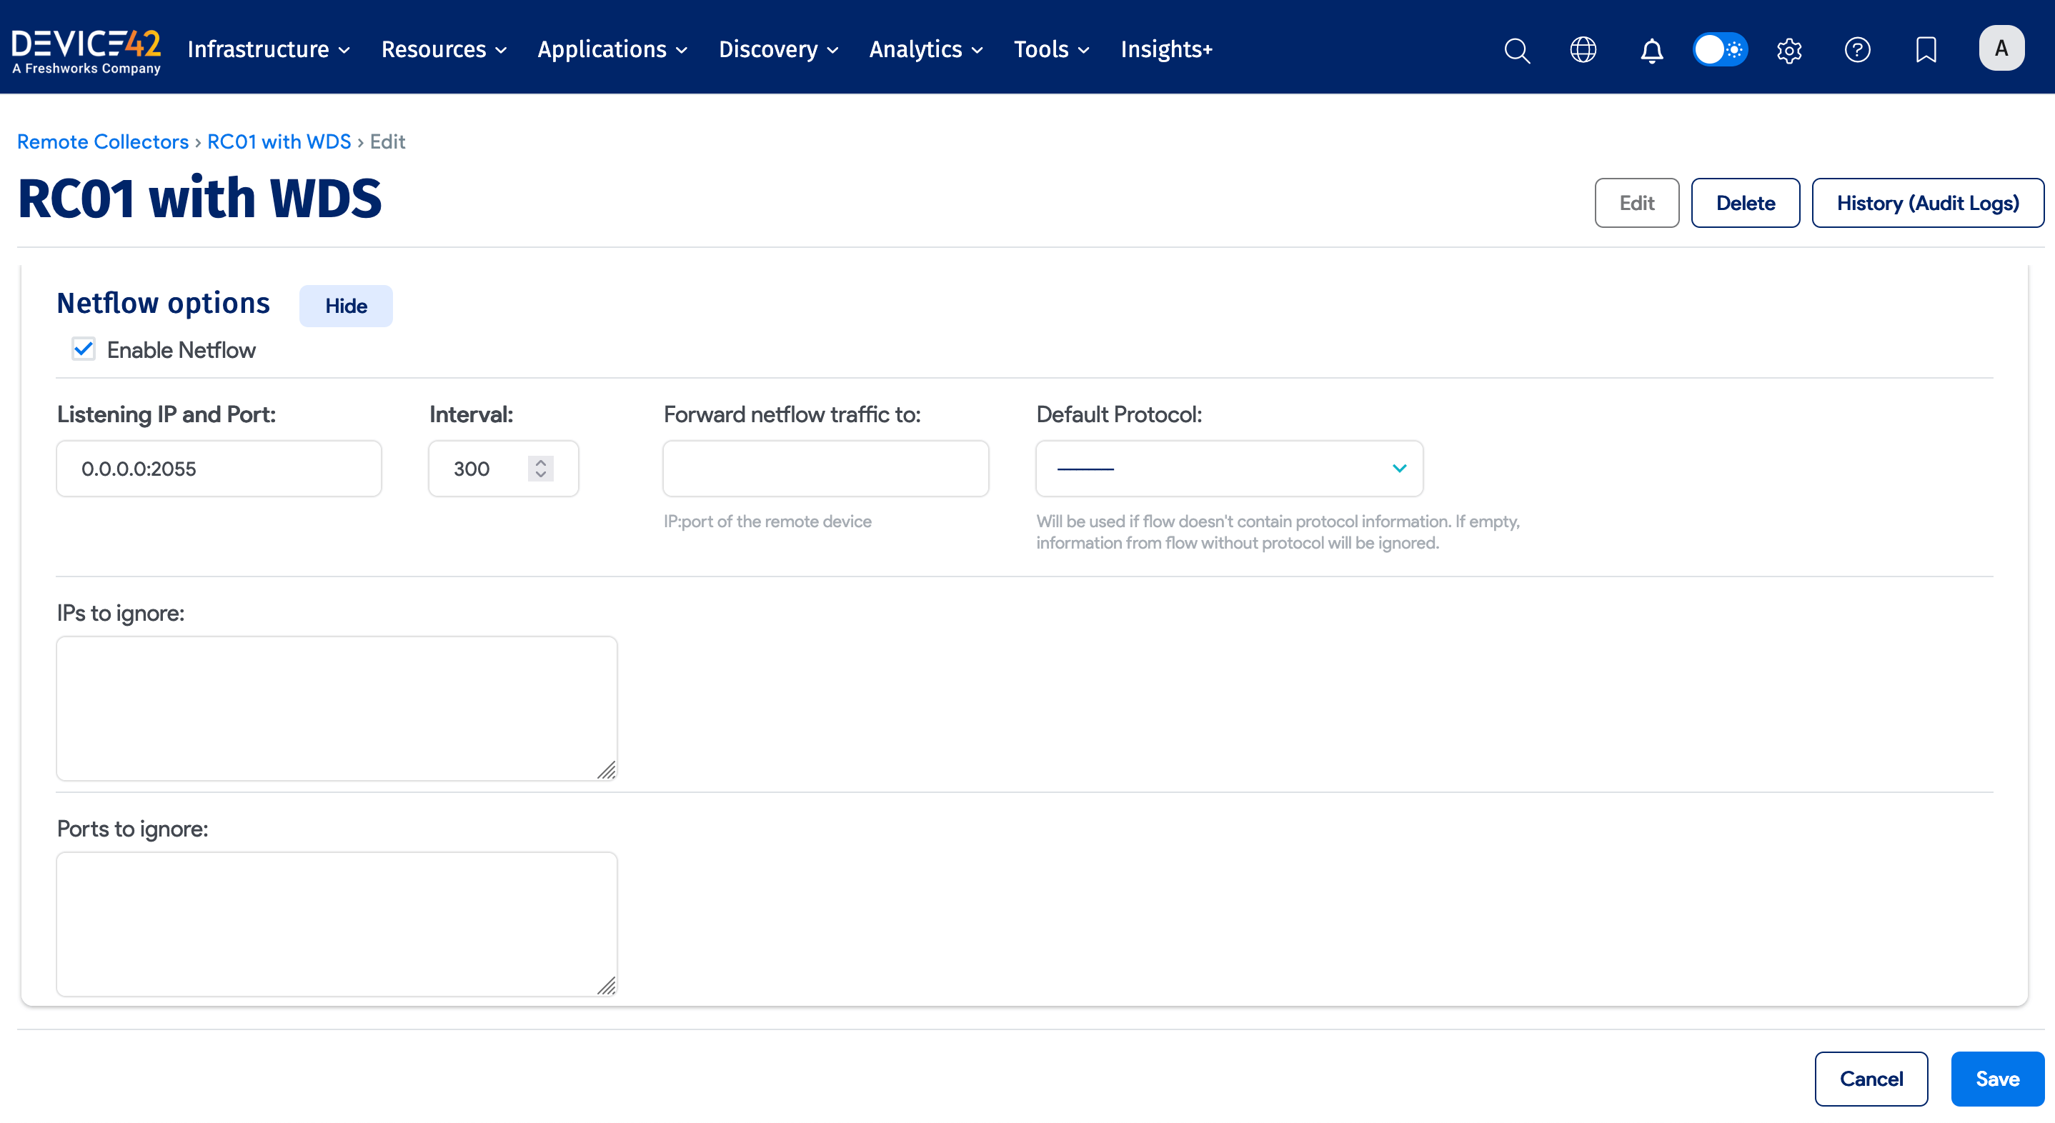The width and height of the screenshot is (2055, 1123).
Task: Open the notifications bell icon
Action: (1651, 49)
